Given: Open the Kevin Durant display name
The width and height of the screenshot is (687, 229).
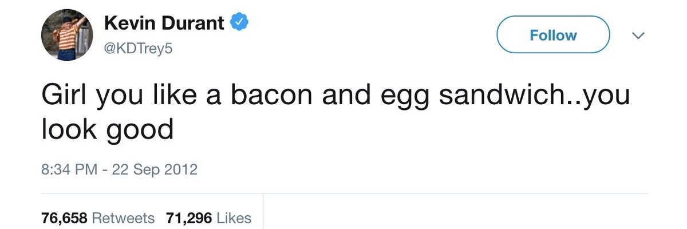Looking at the screenshot, I should 164,23.
